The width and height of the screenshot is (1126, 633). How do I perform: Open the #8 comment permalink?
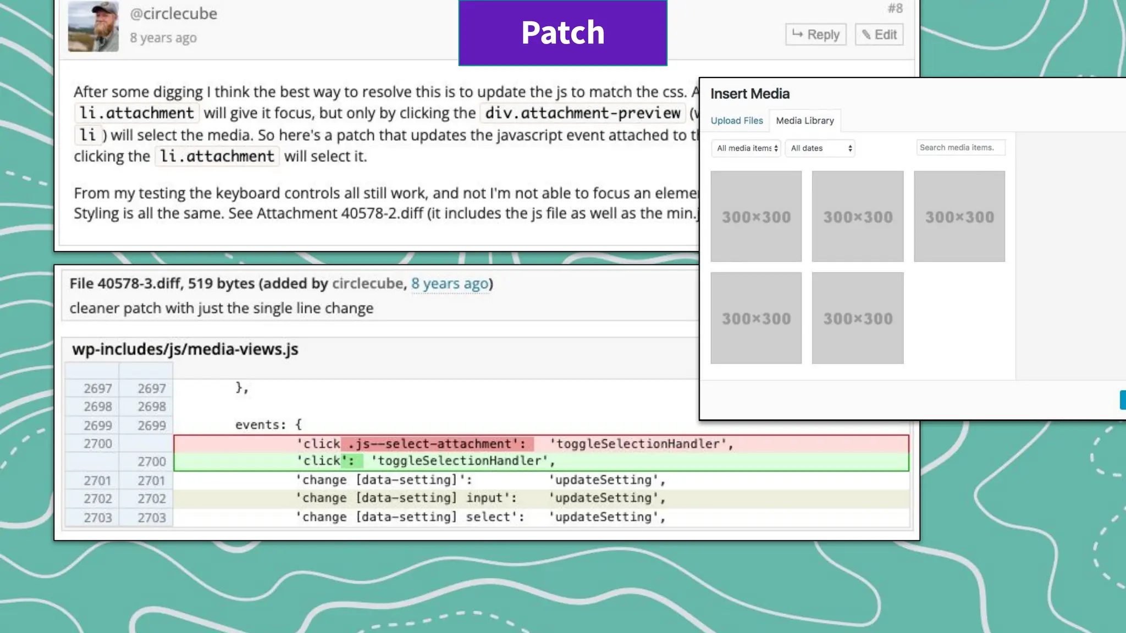pos(895,8)
